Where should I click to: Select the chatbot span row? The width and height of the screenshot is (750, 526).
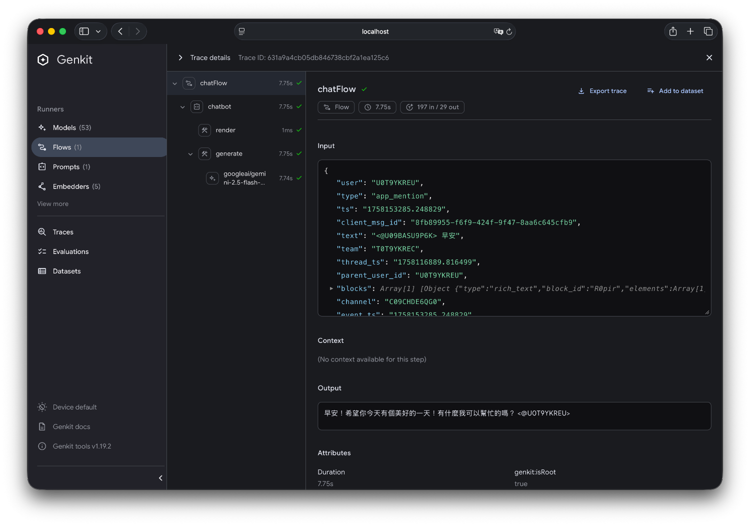236,106
